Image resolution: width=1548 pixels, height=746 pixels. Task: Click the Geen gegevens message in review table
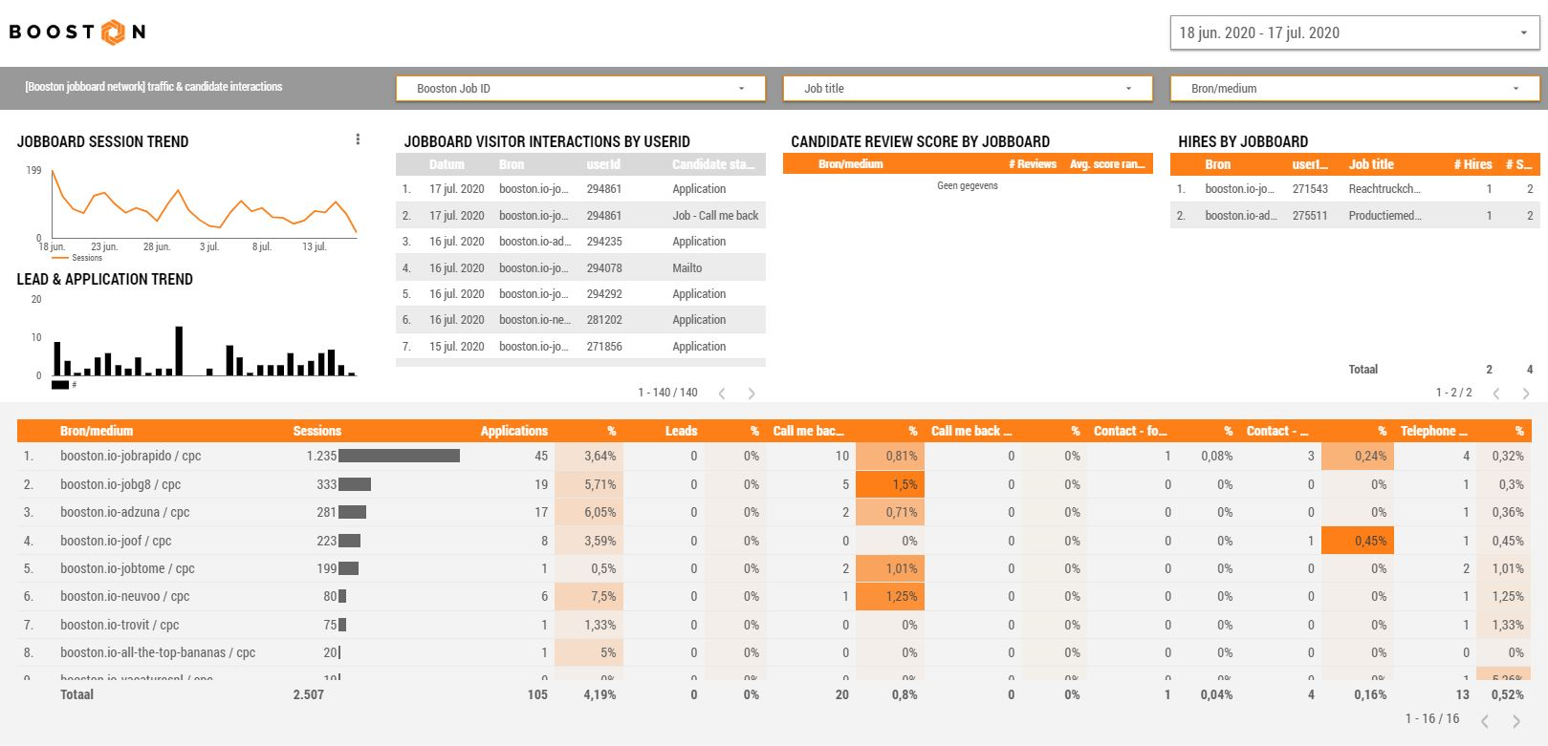[968, 186]
